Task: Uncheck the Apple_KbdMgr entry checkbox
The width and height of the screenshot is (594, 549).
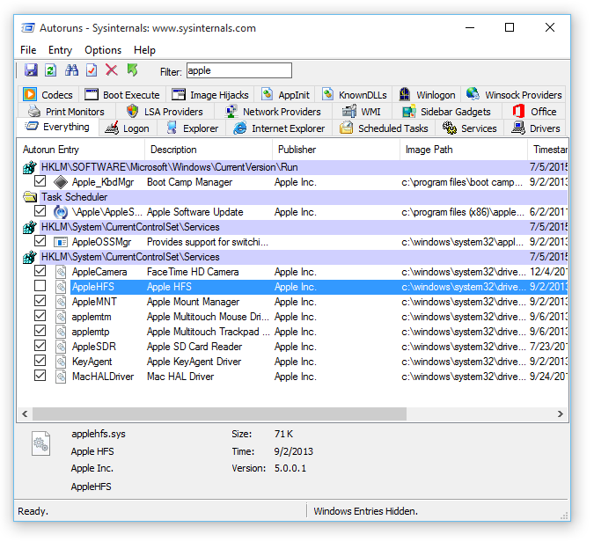Action: point(40,181)
